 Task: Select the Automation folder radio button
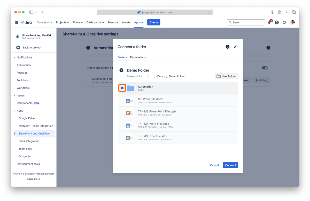pyautogui.click(x=122, y=88)
